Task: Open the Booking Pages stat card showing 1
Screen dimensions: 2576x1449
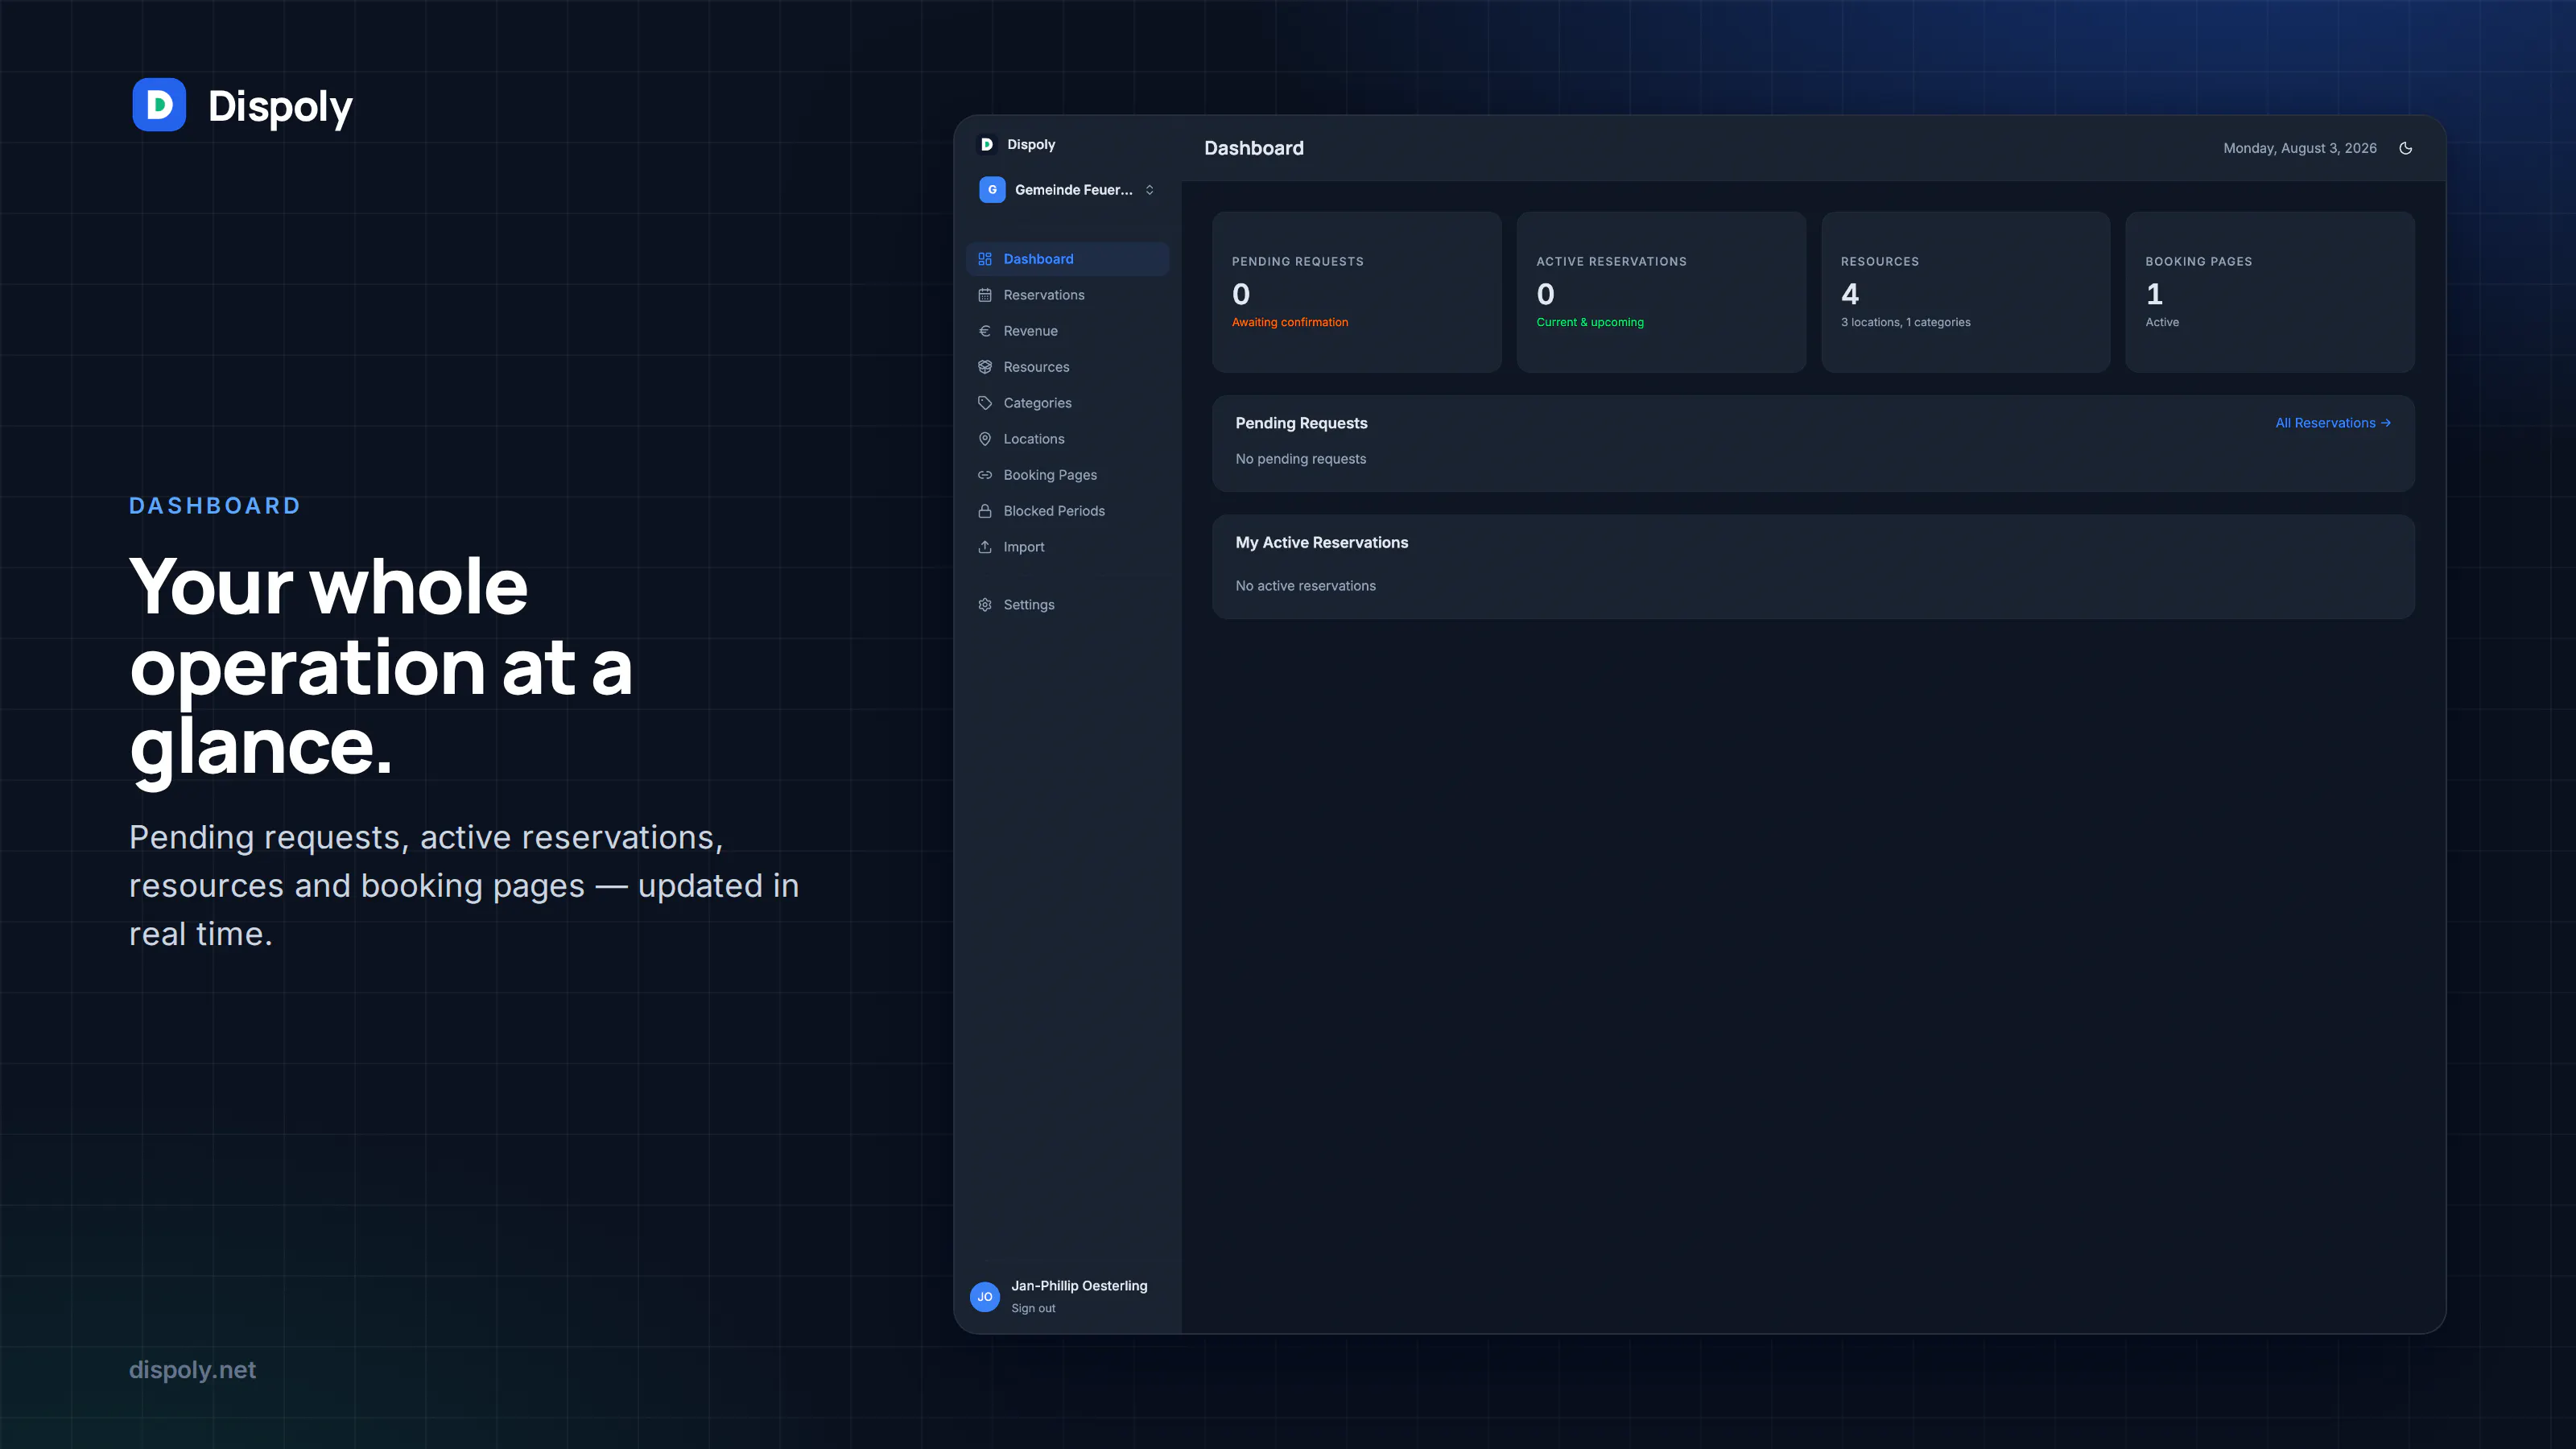Action: point(2270,292)
